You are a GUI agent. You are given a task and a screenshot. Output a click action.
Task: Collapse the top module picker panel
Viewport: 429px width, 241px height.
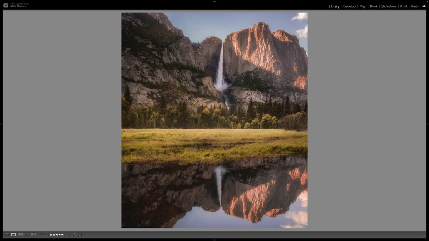coord(214,1)
